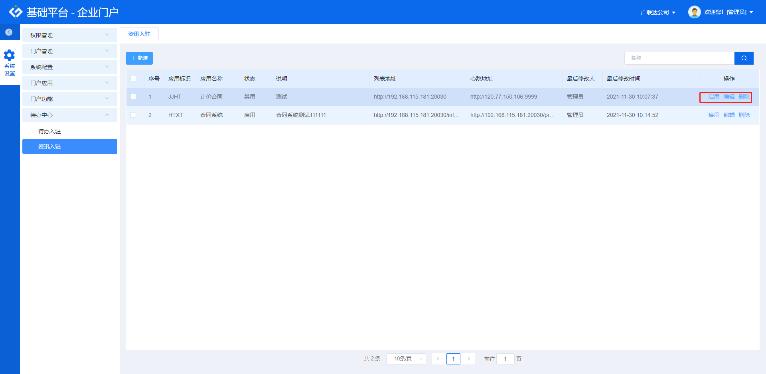Screen dimensions: 766x374
Task: Open the 广联达公司 company dropdown
Action: click(x=658, y=12)
